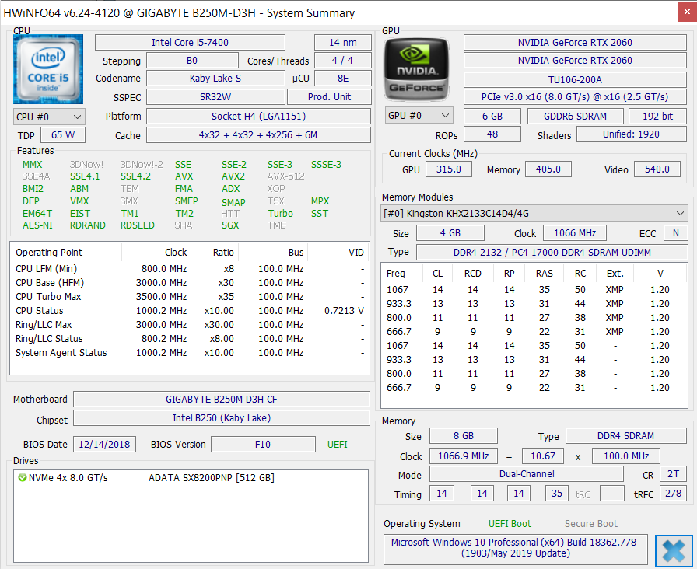Expand the Kingston memory module dropdown
The height and width of the screenshot is (569, 697).
pyautogui.click(x=534, y=213)
